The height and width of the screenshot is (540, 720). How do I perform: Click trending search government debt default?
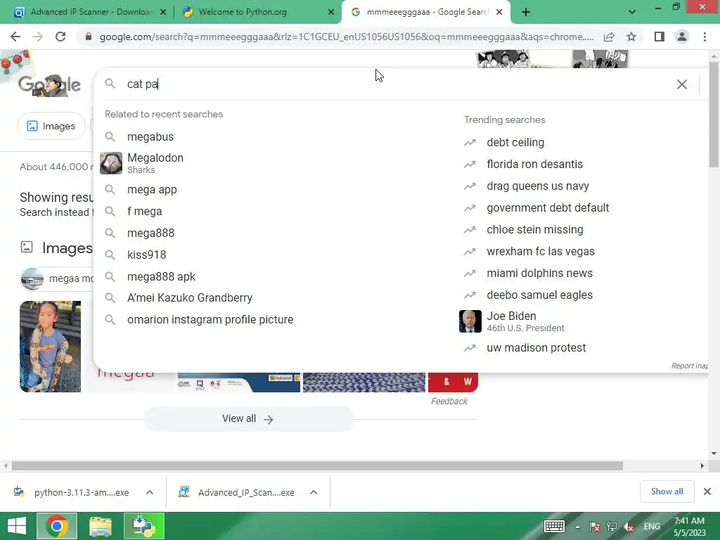pyautogui.click(x=548, y=207)
